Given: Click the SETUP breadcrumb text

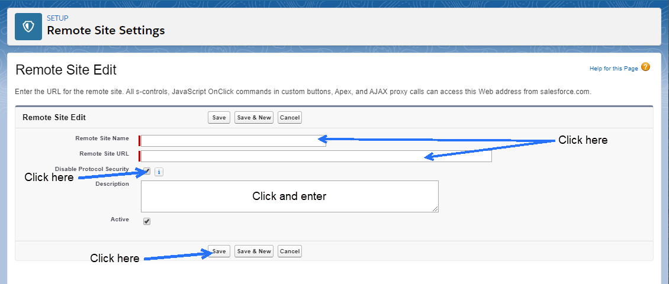Looking at the screenshot, I should click(x=57, y=18).
